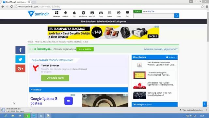
Task: Open download item dropdown arrow
Action: point(31,110)
